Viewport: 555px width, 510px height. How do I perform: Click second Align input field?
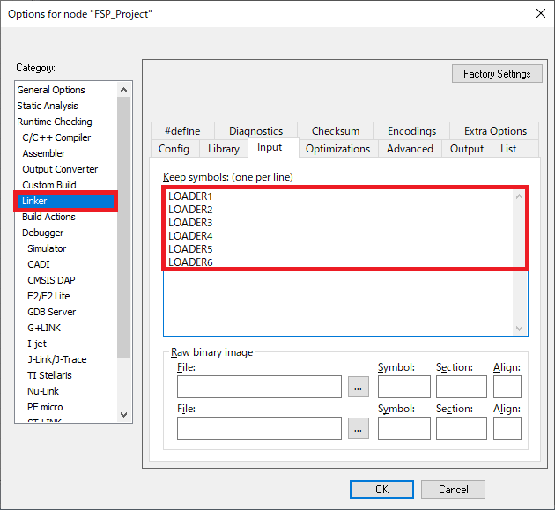click(507, 428)
